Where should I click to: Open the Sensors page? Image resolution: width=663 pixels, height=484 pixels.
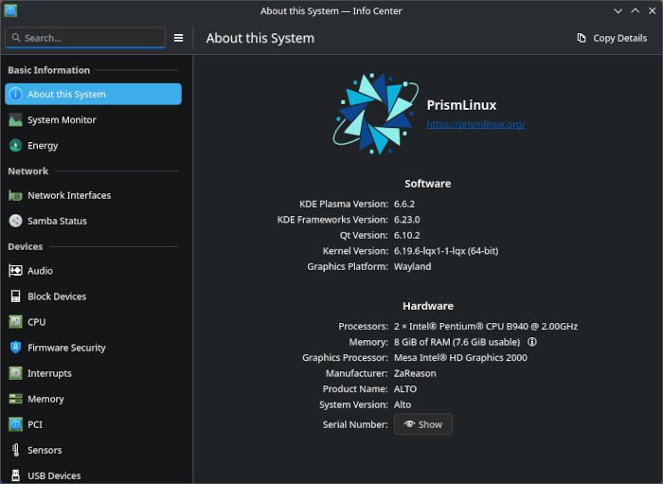pos(45,450)
